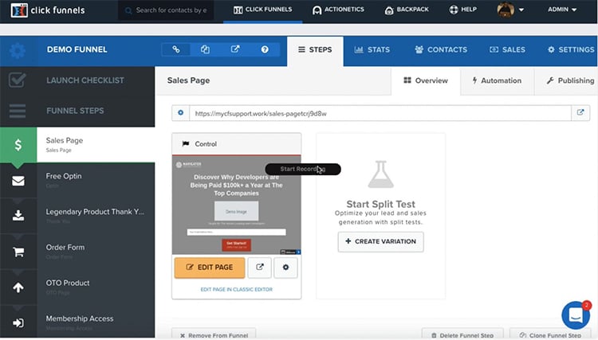Open the support chat bubble

coord(576,315)
